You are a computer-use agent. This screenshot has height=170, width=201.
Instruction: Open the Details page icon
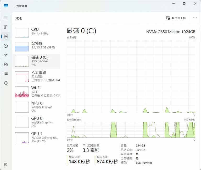[x=6, y=74]
